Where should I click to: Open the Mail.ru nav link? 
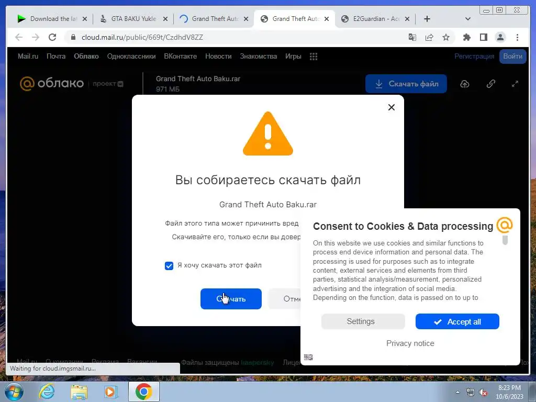[x=28, y=57]
